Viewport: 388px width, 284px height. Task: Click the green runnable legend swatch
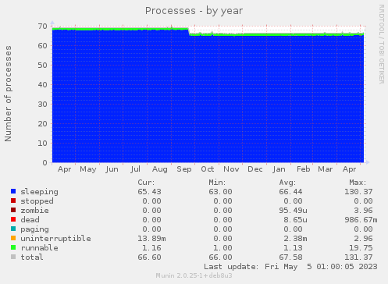[x=13, y=247]
